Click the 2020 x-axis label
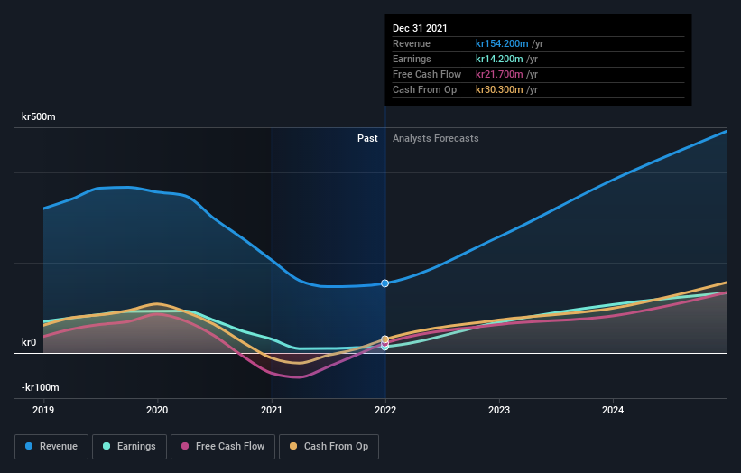Image resolution: width=741 pixels, height=473 pixels. [x=157, y=410]
